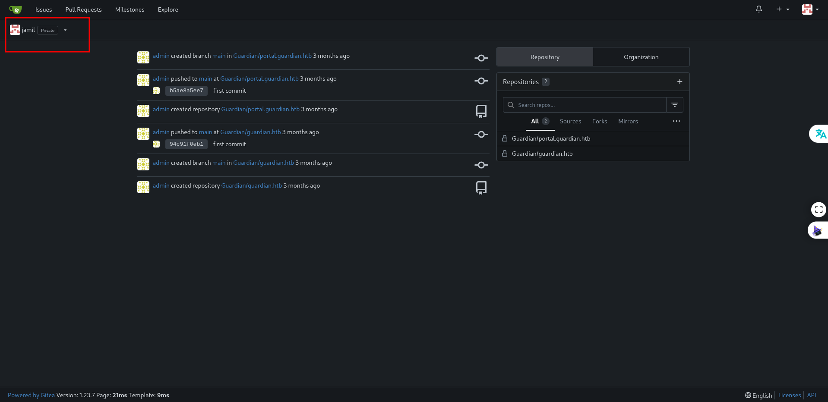Click admin avatar in first activity entry
The height and width of the screenshot is (402, 828).
click(x=143, y=57)
